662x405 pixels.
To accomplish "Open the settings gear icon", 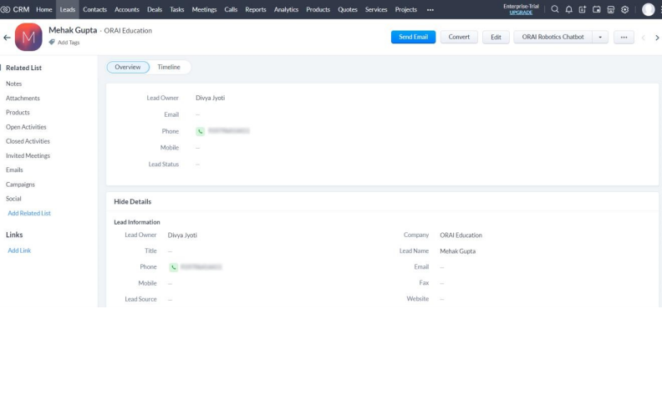I will click(x=624, y=10).
